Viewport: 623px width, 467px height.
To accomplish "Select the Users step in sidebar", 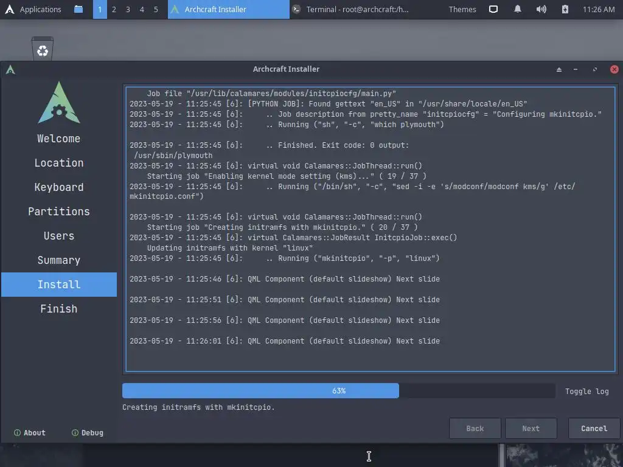I will [x=59, y=236].
